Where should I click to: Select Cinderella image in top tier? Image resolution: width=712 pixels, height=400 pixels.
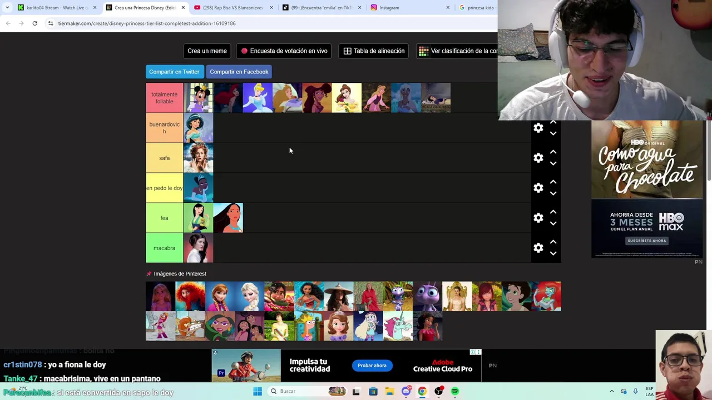click(258, 98)
